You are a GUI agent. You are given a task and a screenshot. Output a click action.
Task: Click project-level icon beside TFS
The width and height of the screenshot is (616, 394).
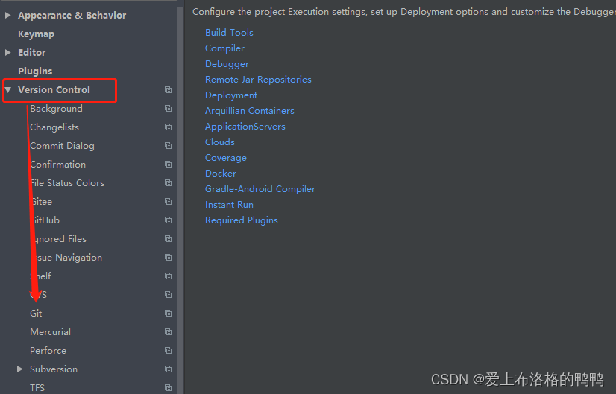[x=168, y=388]
